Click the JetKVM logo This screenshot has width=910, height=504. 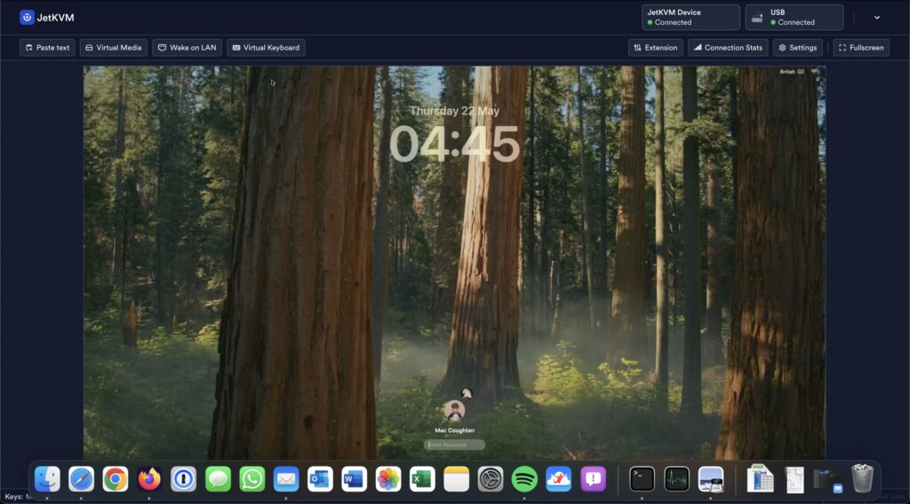click(47, 18)
